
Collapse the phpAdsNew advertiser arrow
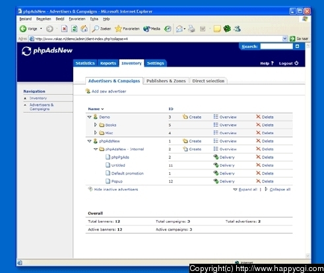tap(89, 141)
